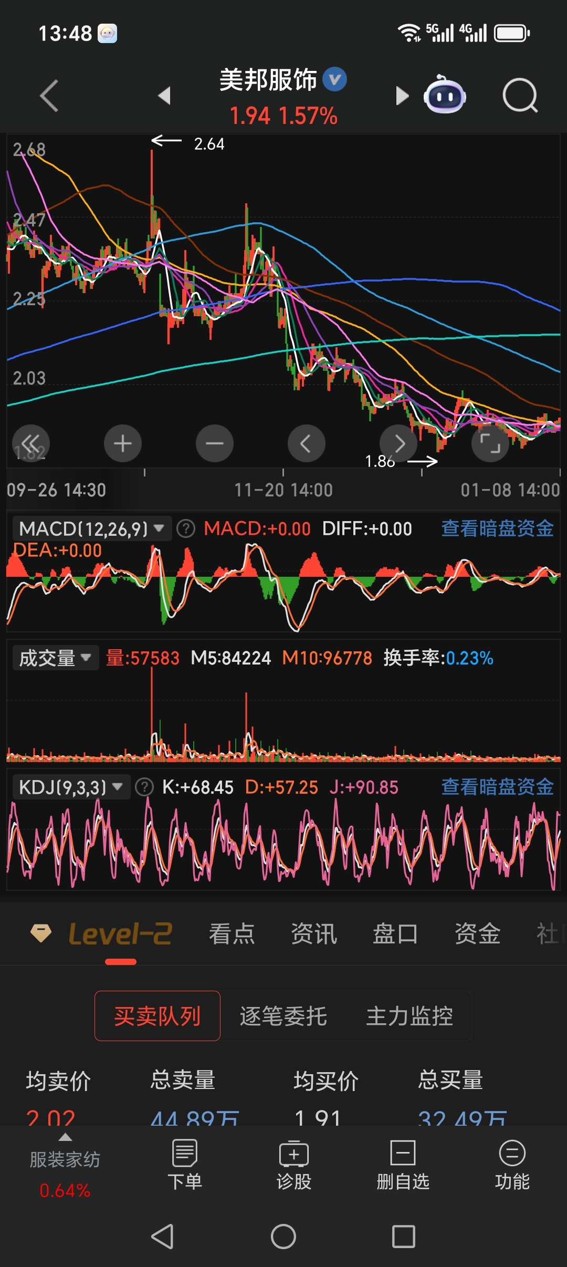Select 逐笔委托 sub-tab
Screen dimensions: 567x1267
click(283, 1016)
